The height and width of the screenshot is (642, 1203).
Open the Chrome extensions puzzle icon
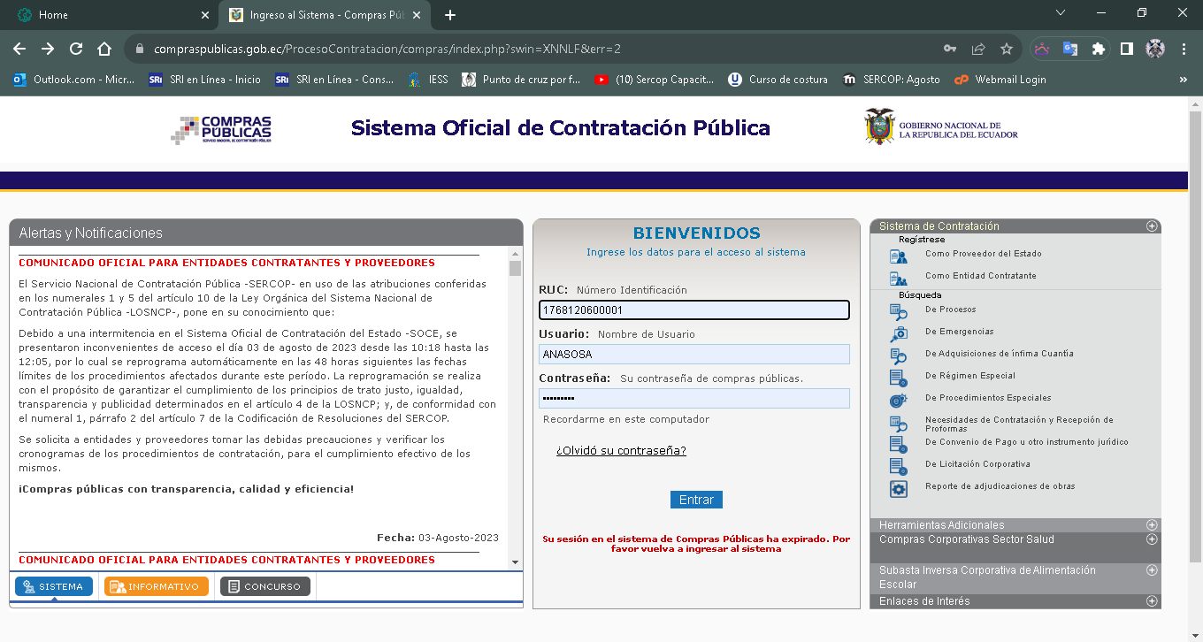[x=1098, y=49]
